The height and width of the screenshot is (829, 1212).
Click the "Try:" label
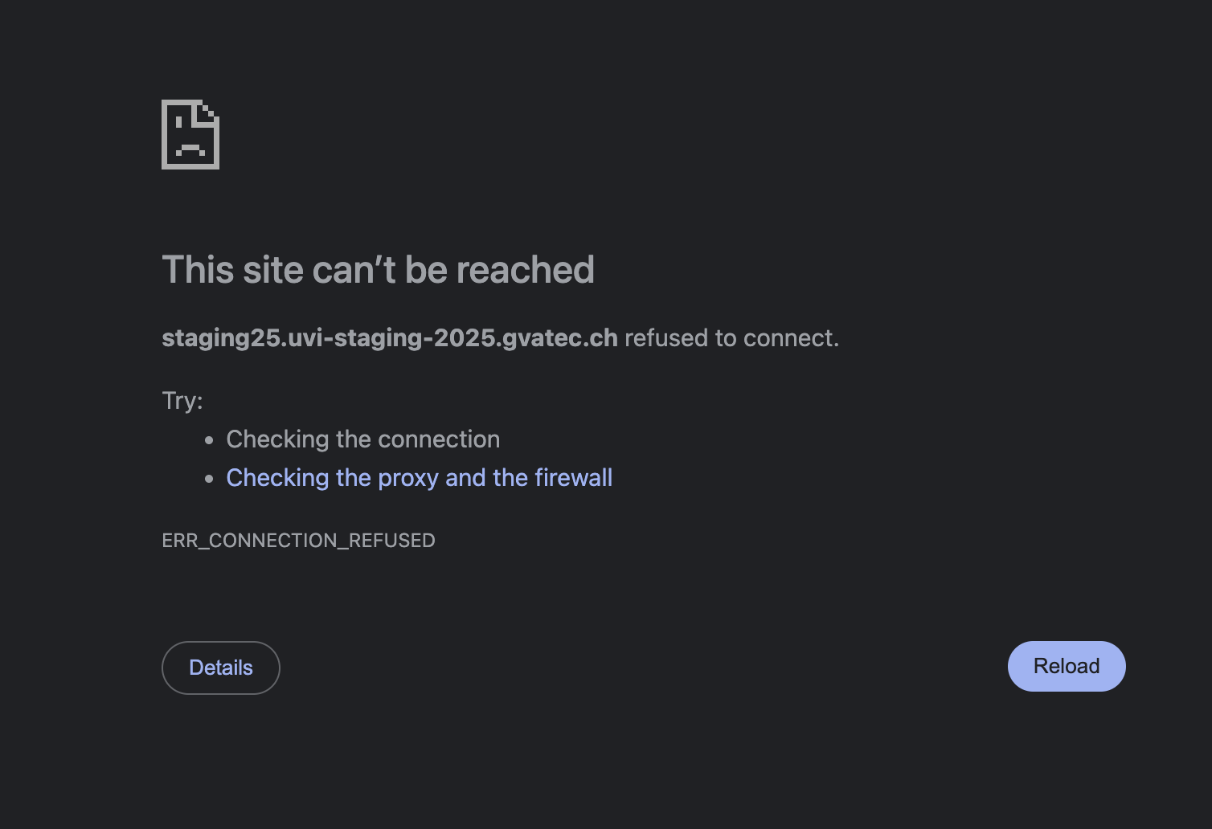182,400
